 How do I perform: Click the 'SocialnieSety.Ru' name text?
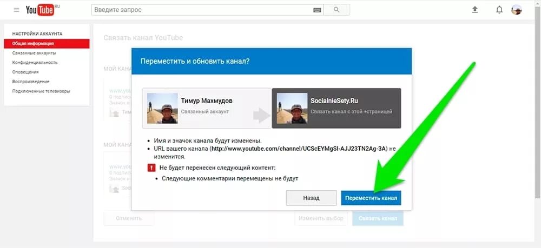334,101
